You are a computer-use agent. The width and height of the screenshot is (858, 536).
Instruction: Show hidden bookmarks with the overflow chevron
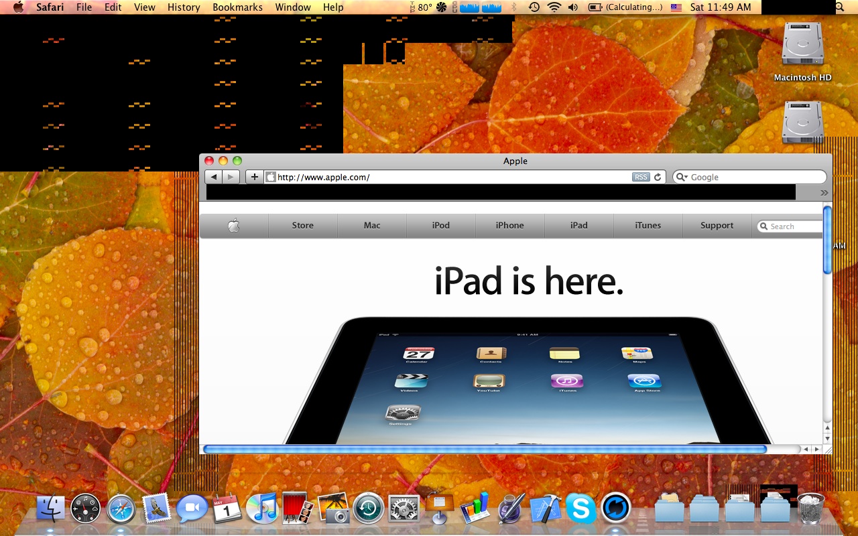824,192
